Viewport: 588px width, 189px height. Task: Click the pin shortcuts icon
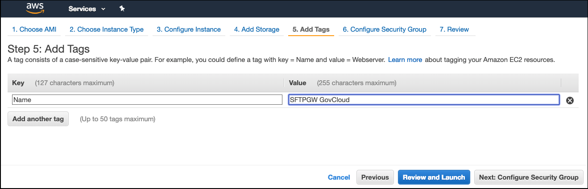[x=122, y=9]
